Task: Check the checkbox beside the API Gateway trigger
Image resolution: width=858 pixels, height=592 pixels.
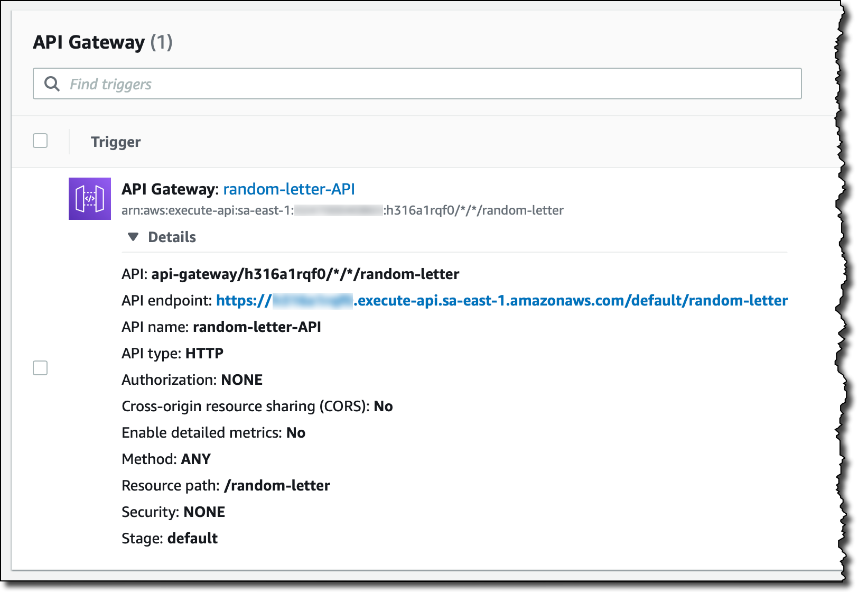Action: [x=40, y=368]
